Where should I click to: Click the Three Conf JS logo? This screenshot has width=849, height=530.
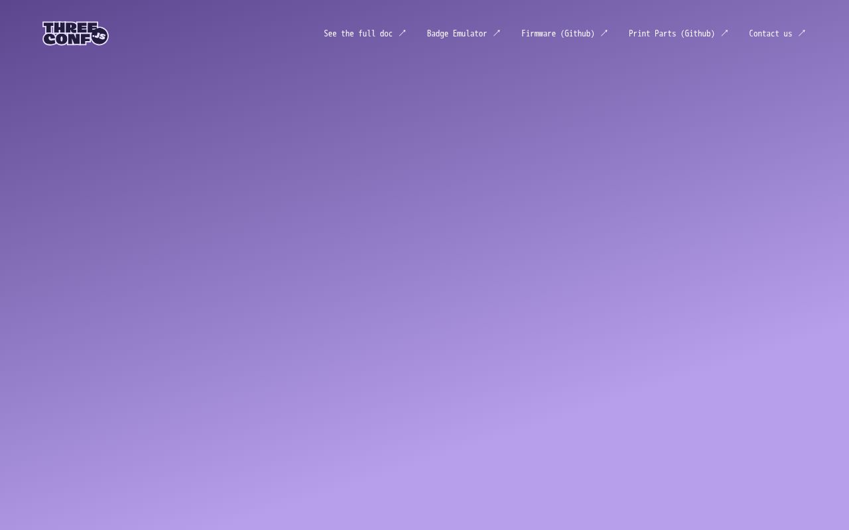[x=76, y=33]
